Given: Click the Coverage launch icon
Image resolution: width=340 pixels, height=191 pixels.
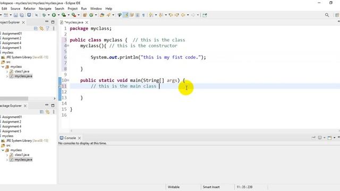Looking at the screenshot, I should click(64, 15).
